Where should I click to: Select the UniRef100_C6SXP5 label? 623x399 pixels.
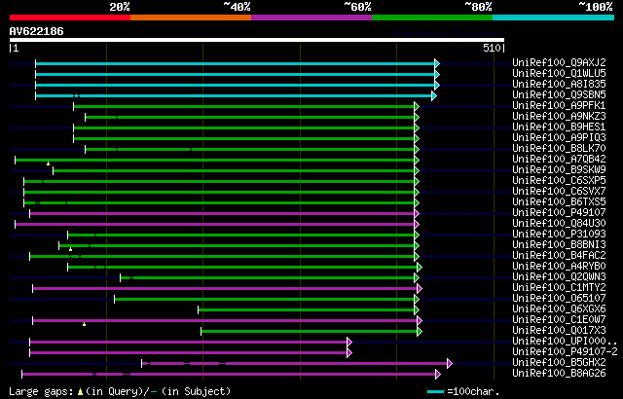click(559, 180)
